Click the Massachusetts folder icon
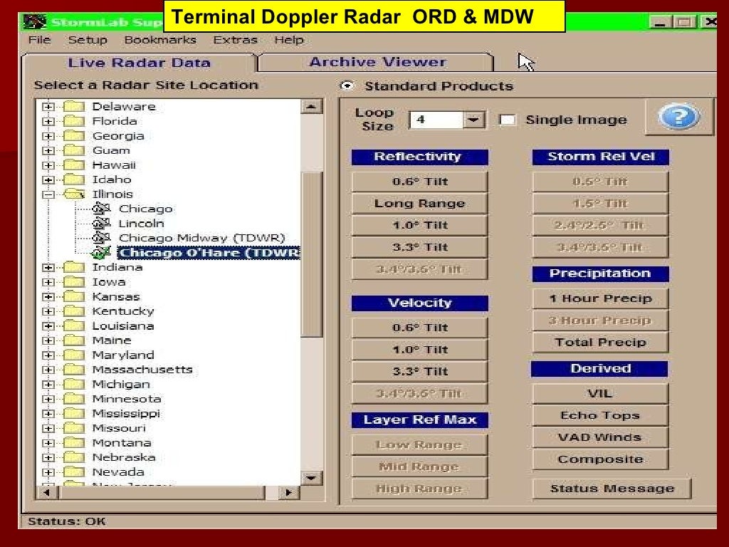The image size is (729, 547). pyautogui.click(x=74, y=370)
